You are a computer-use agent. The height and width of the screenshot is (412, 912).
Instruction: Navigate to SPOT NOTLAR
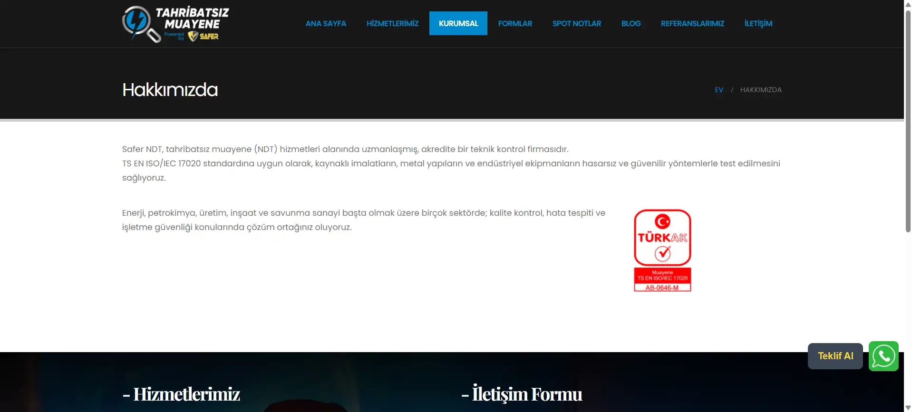[577, 23]
